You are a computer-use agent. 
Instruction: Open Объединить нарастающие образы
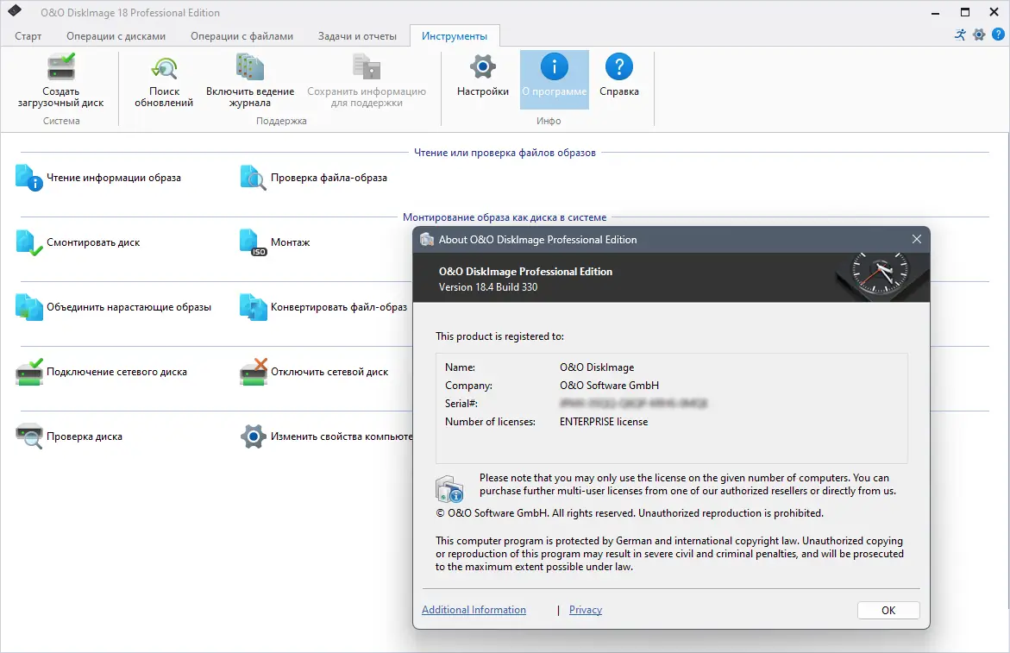click(113, 307)
